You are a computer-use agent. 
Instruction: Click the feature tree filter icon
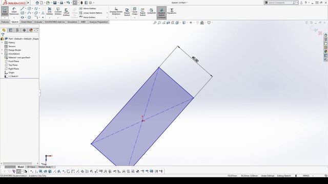[x=3, y=35]
